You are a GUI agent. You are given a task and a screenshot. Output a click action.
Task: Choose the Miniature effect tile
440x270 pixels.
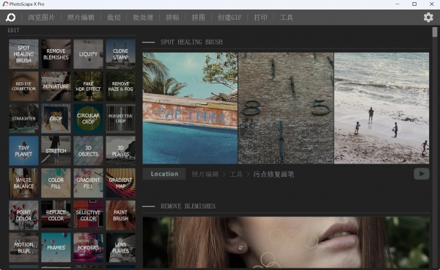click(x=56, y=86)
